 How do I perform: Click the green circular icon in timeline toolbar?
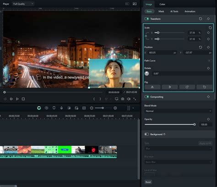point(39,108)
